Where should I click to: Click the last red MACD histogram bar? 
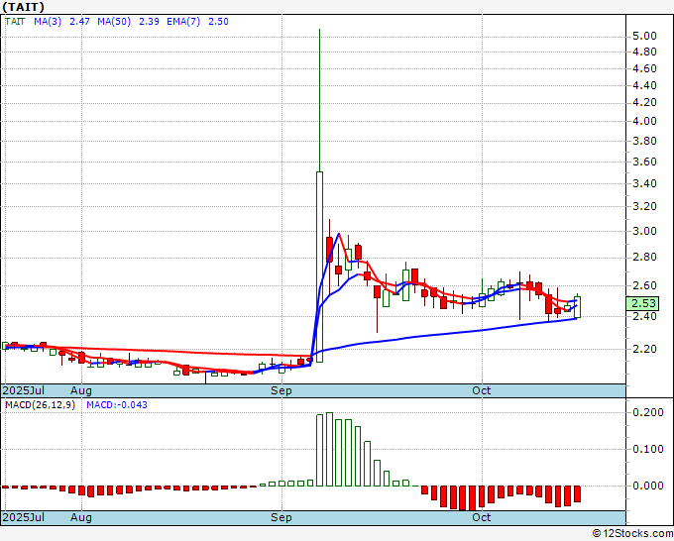pos(577,493)
